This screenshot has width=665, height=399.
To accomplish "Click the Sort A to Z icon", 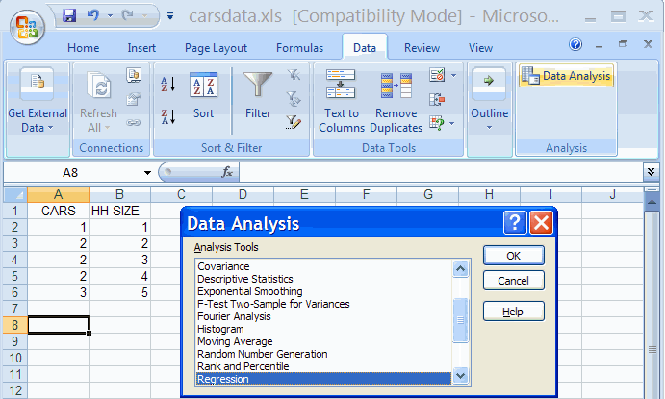I will pos(167,85).
